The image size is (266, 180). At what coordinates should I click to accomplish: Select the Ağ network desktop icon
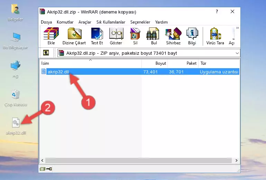tap(16, 69)
